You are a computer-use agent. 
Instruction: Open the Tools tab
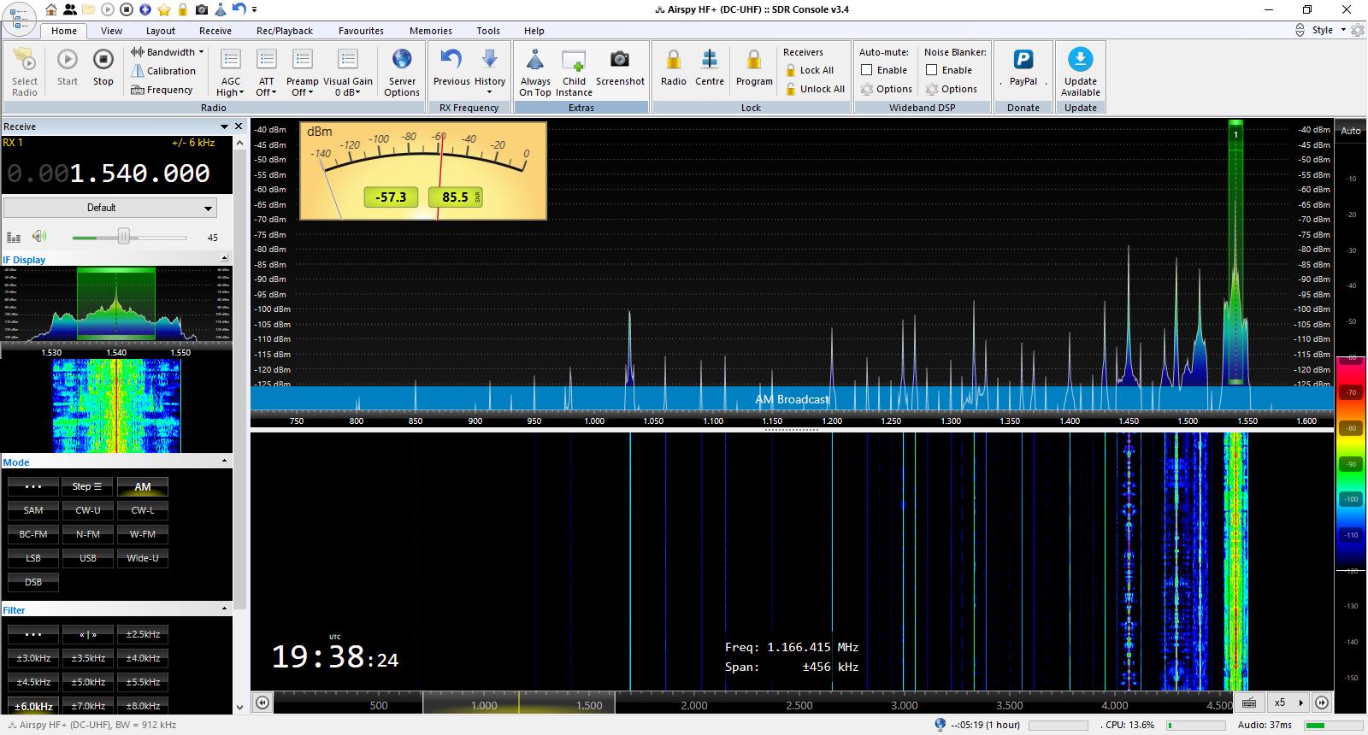[488, 31]
